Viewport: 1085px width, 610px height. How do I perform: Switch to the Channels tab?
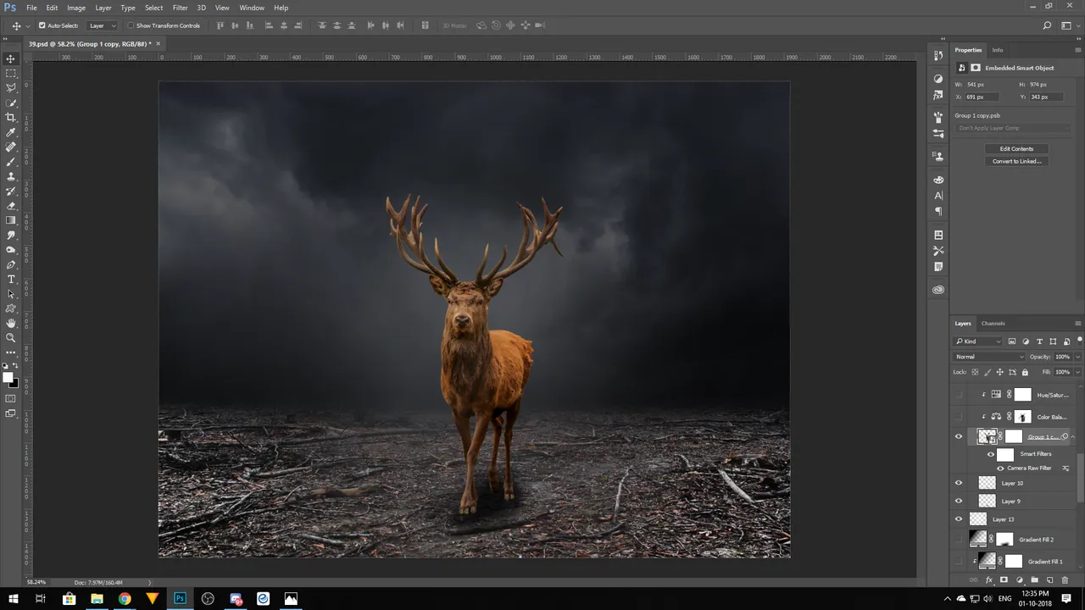[x=993, y=324]
